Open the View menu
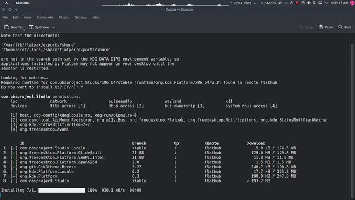 (x=27, y=17)
